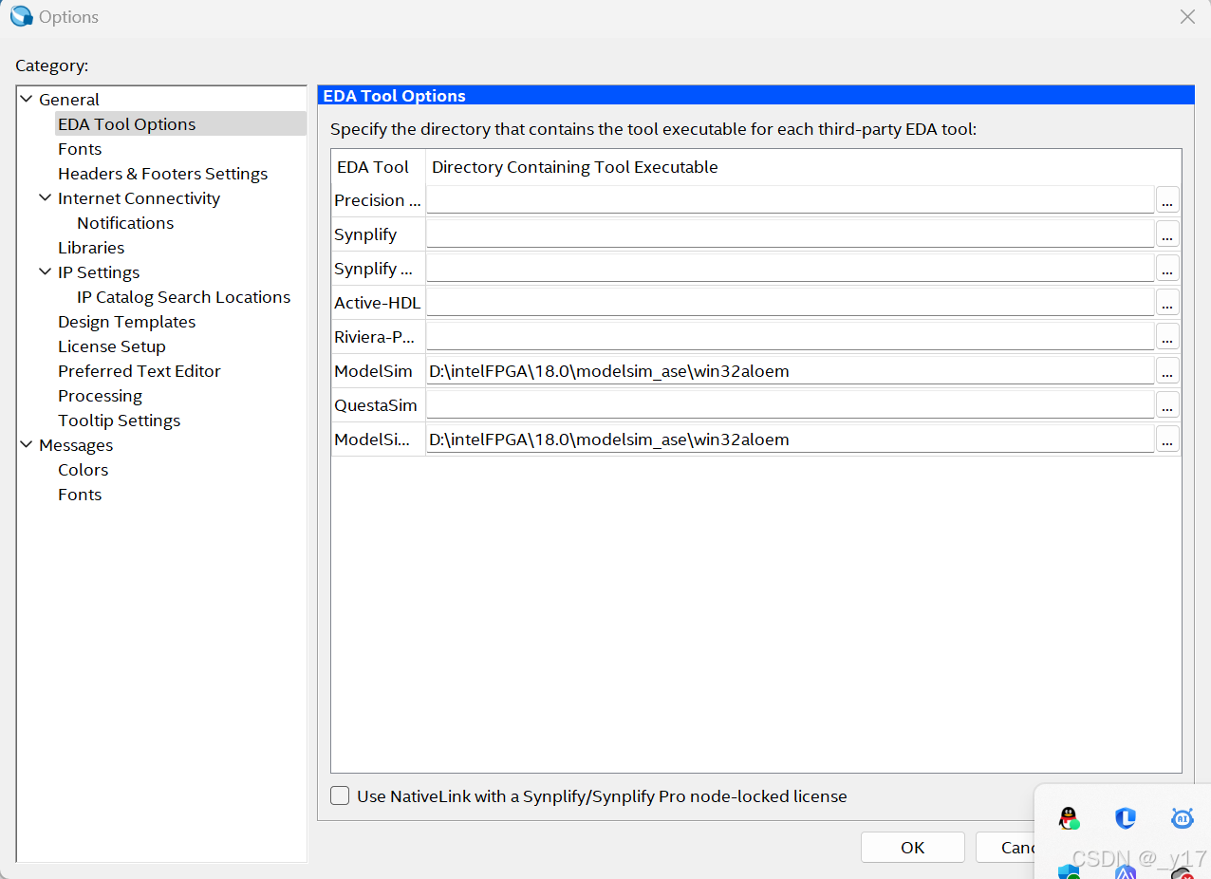This screenshot has height=879, width=1211.
Task: Focus the Riviera-P... directory field
Action: coord(790,337)
